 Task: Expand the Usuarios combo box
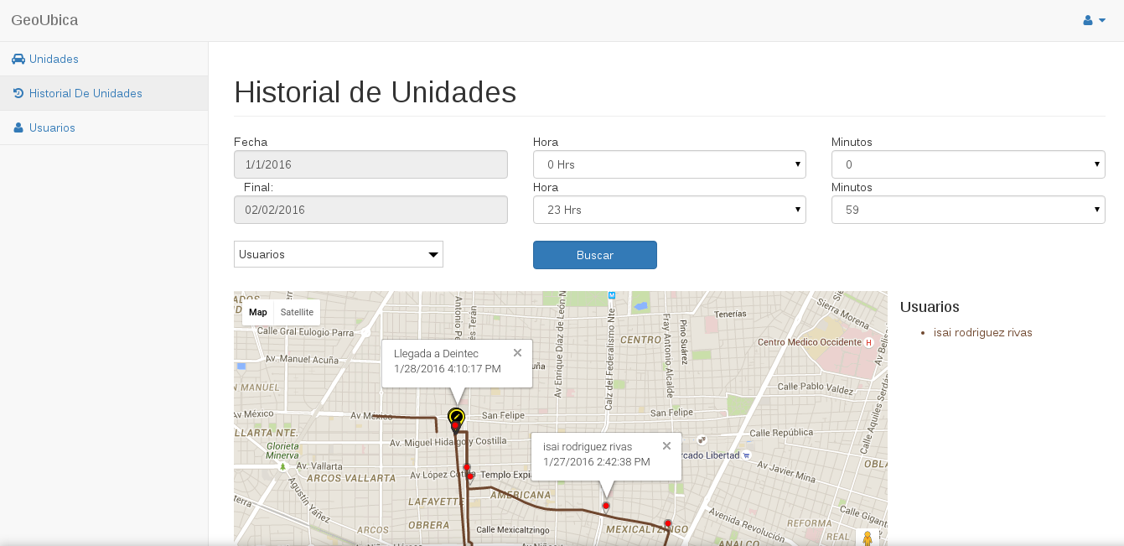[x=339, y=254]
